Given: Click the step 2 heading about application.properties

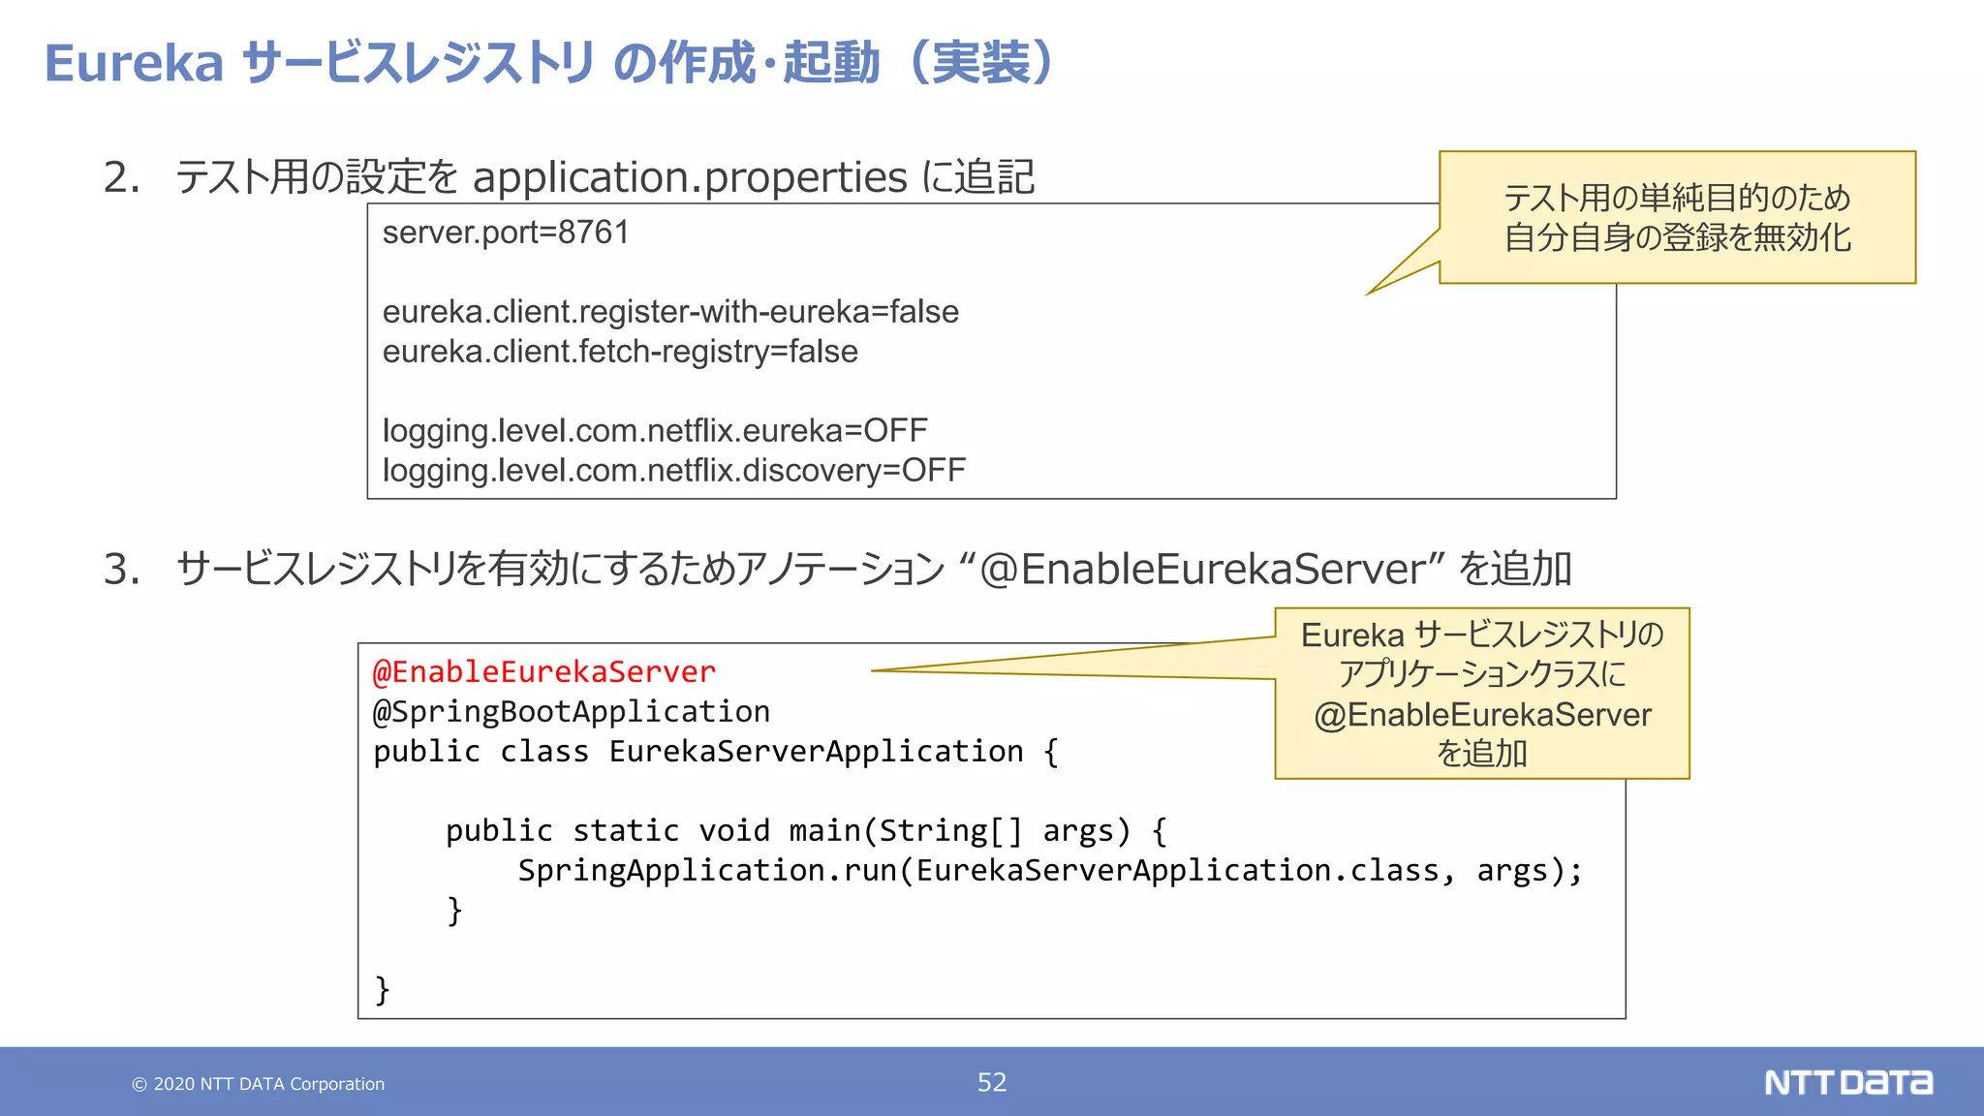Looking at the screenshot, I should pos(570,177).
